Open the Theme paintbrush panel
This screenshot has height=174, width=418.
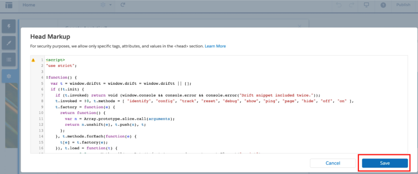tap(9, 43)
